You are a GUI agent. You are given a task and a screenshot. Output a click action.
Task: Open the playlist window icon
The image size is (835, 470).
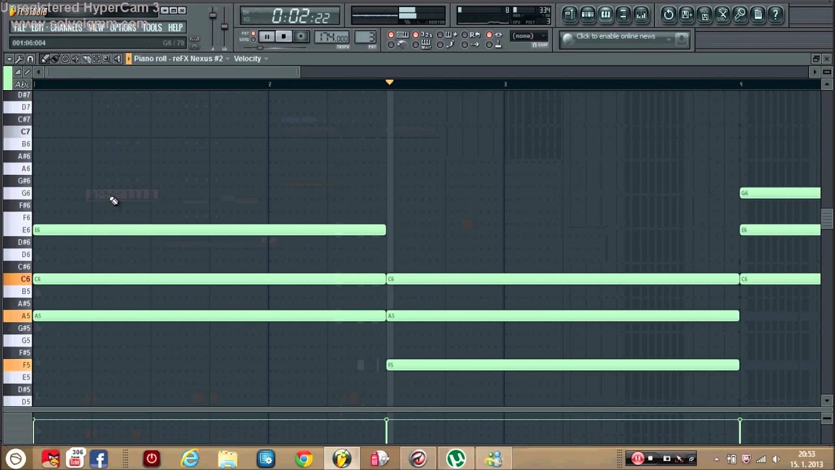click(x=569, y=14)
